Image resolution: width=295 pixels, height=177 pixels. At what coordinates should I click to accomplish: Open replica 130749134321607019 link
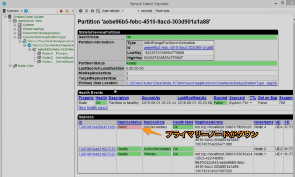(97, 149)
